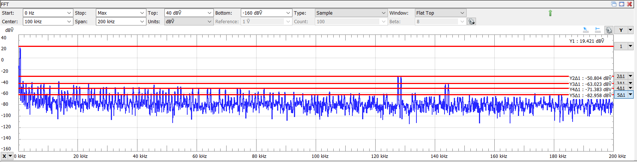The height and width of the screenshot is (162, 637).
Task: Click the Y cursor button
Action: tap(621, 30)
